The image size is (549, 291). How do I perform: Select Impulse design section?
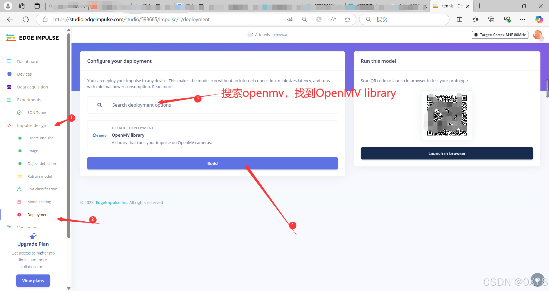click(x=31, y=126)
